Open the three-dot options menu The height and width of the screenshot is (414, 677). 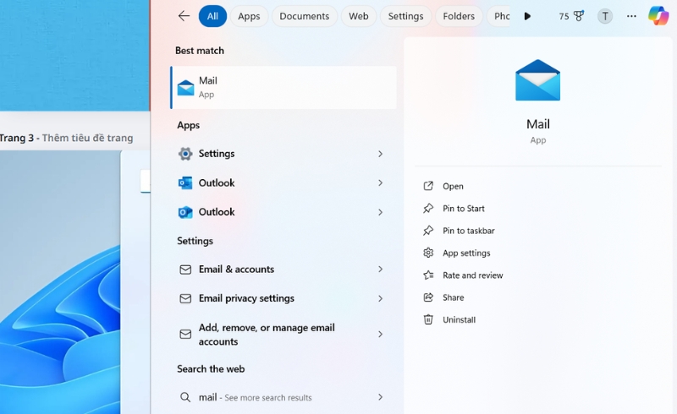click(631, 16)
